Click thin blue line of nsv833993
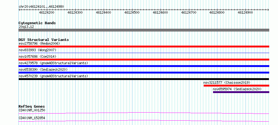The width and height of the screenshot is (278, 125). [x=144, y=53]
